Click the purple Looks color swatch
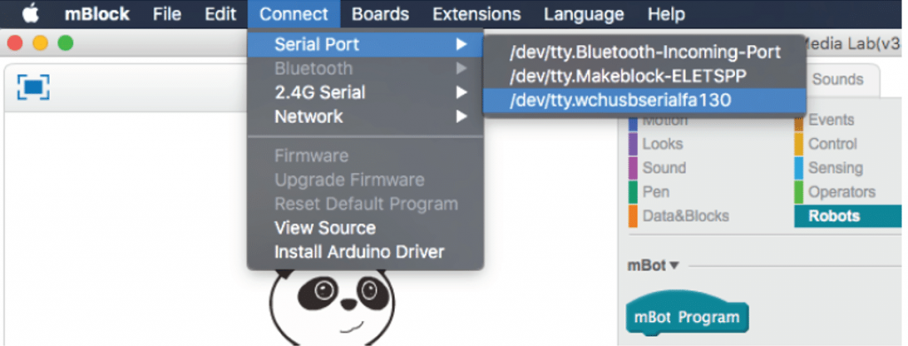 pos(633,144)
